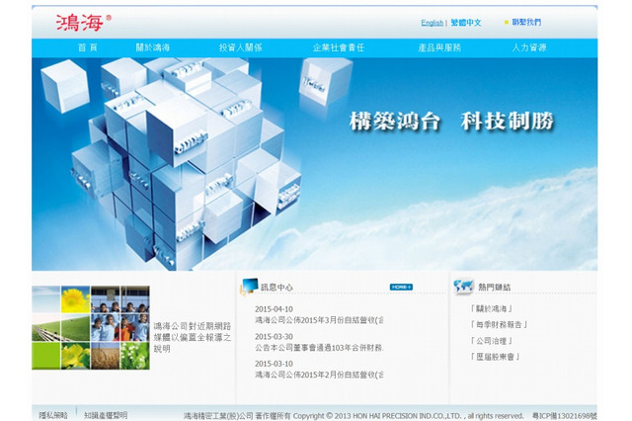Open the 2015-03-30 news about 董事會
632x421 pixels.
click(x=319, y=347)
